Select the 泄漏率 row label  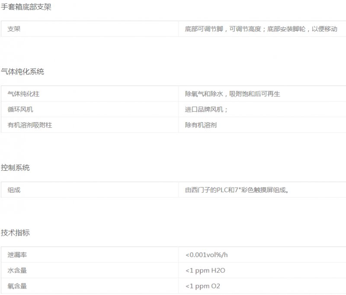coord(17,255)
